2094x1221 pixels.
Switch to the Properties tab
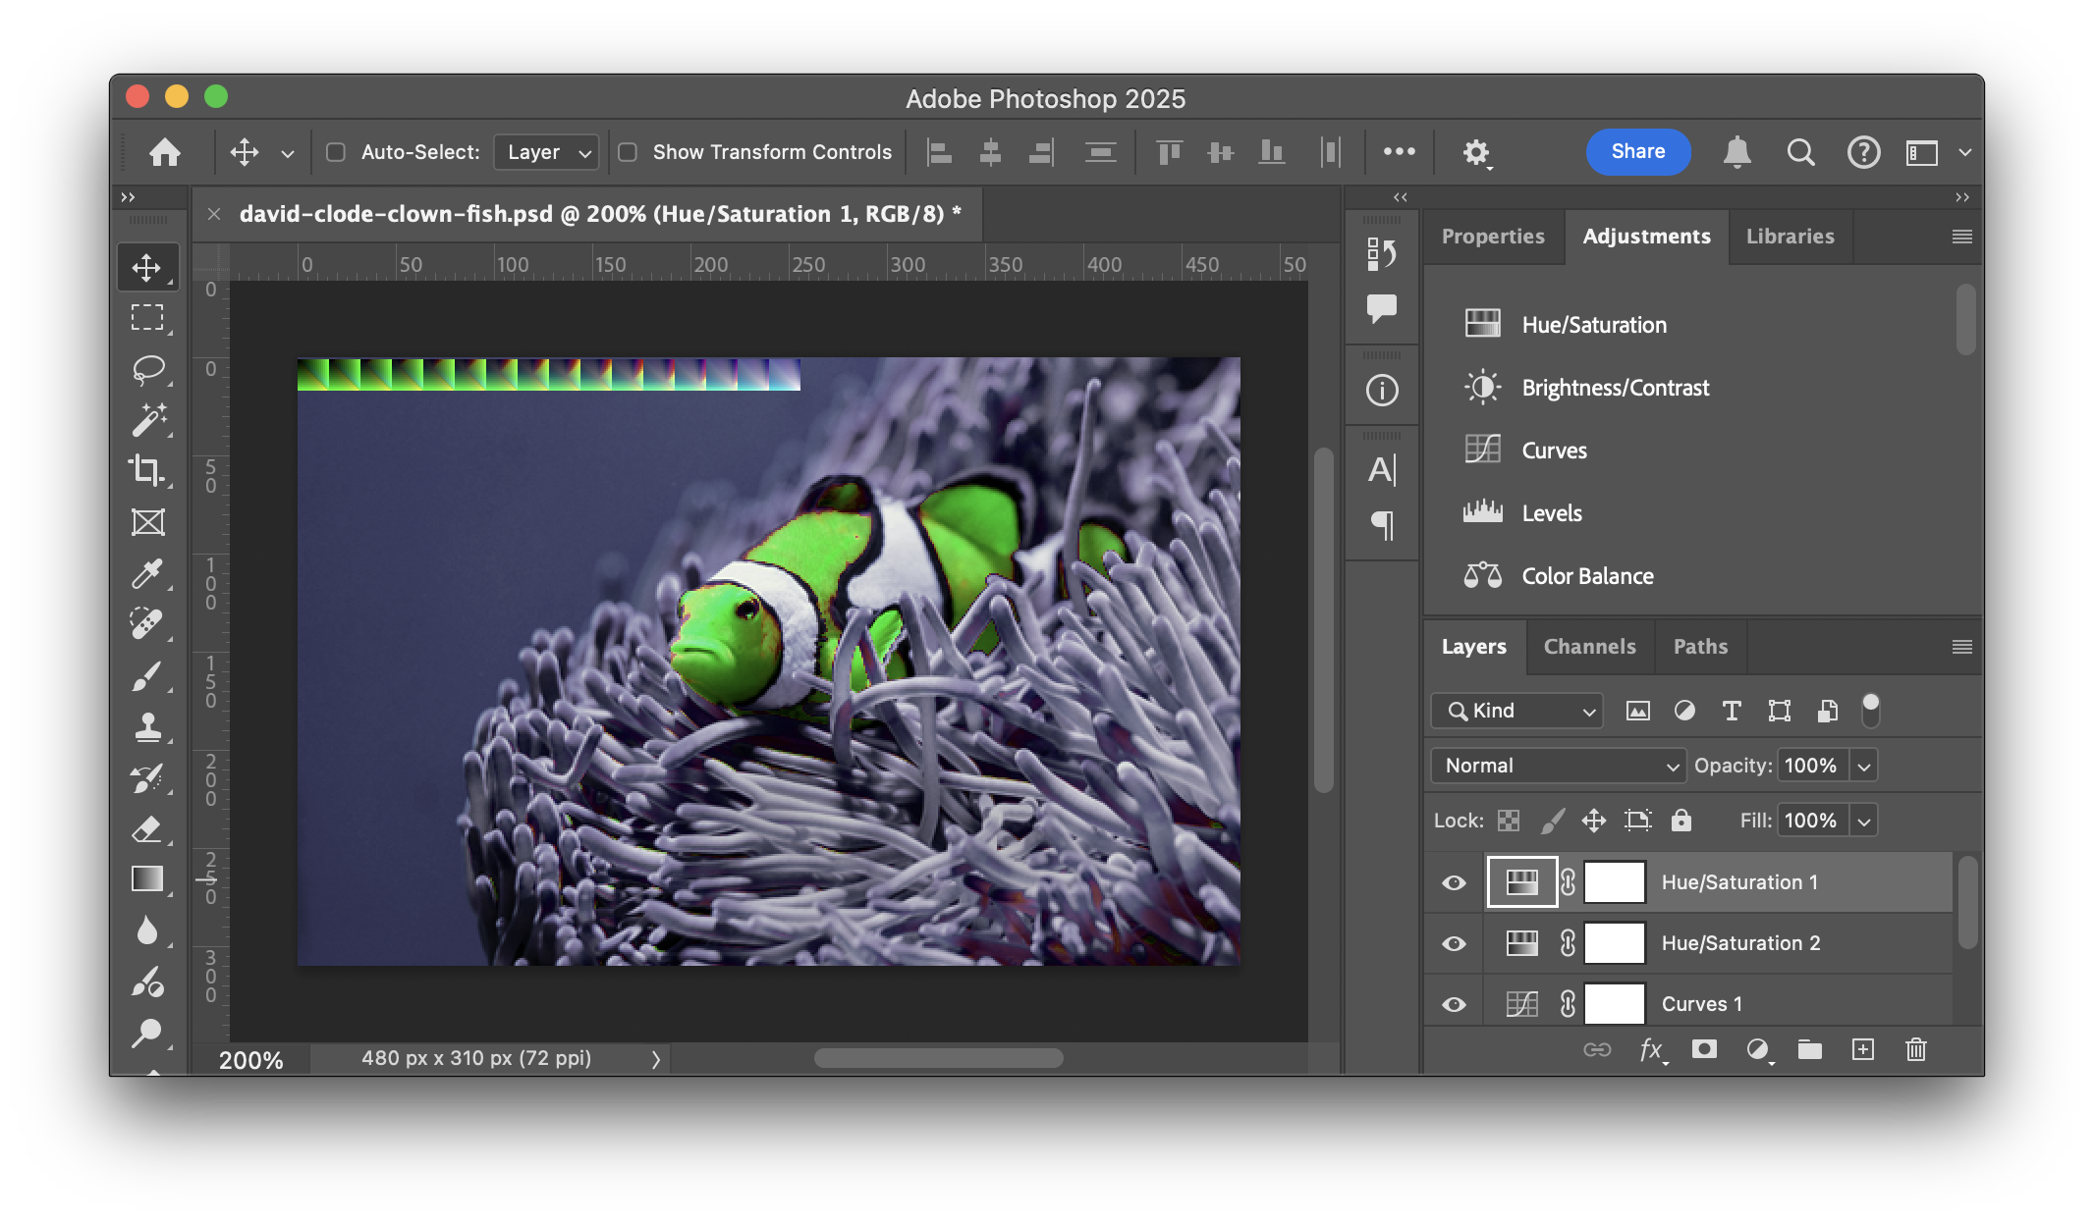1492,237
